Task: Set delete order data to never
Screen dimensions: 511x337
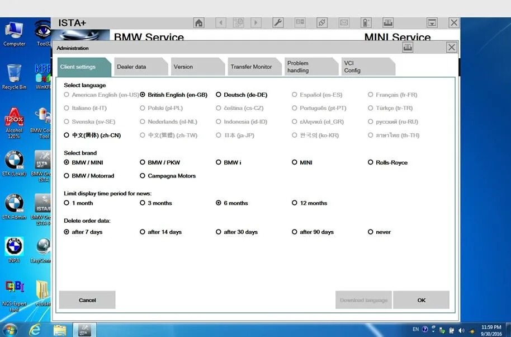Action: (x=380, y=232)
